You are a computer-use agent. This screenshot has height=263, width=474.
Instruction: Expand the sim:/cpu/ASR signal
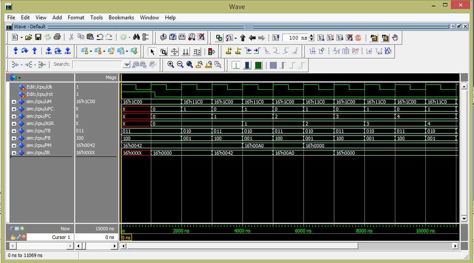pyautogui.click(x=13, y=124)
